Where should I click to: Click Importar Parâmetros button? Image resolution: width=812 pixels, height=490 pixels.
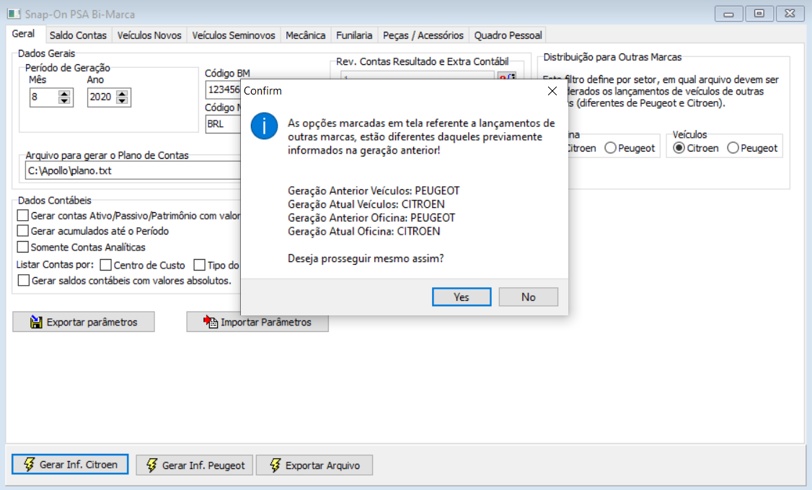click(257, 322)
